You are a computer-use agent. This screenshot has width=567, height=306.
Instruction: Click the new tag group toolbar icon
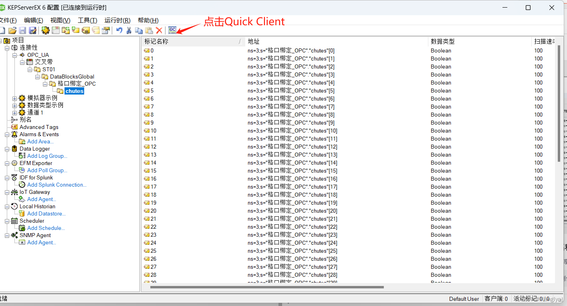[x=66, y=30]
